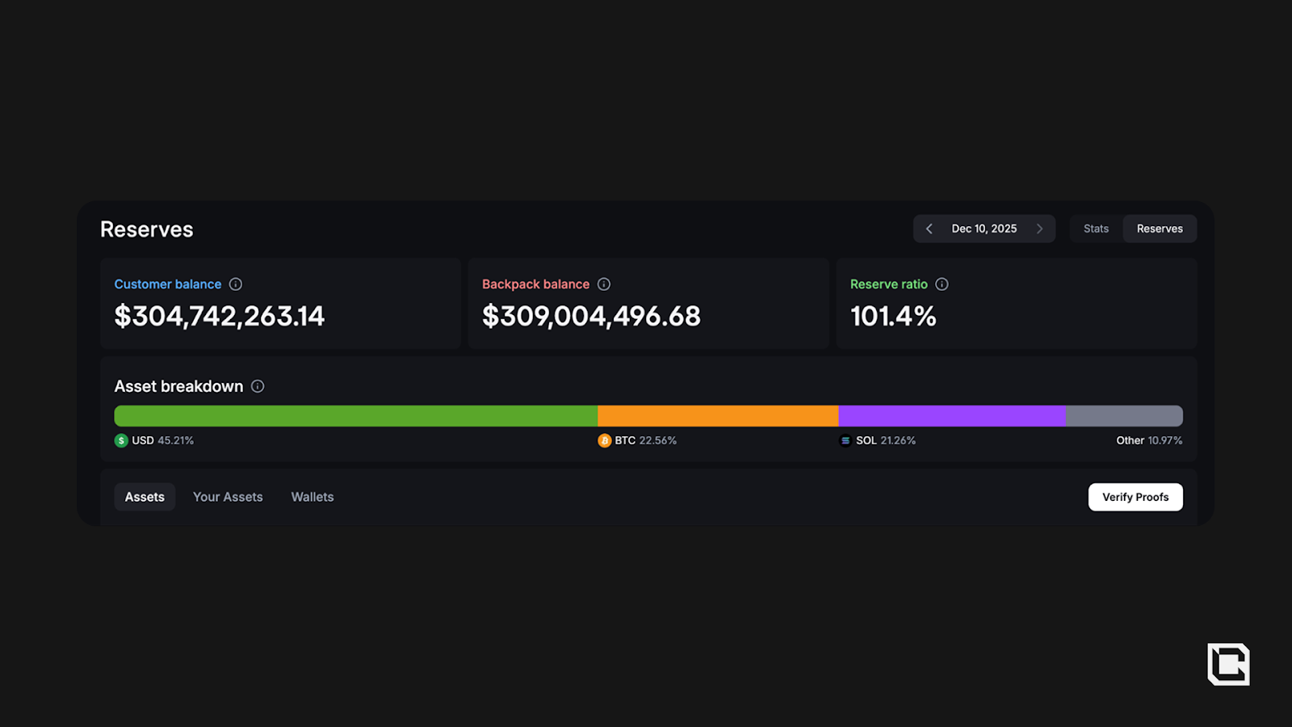Click the Asset breakdown info icon
This screenshot has height=727, width=1292.
258,386
